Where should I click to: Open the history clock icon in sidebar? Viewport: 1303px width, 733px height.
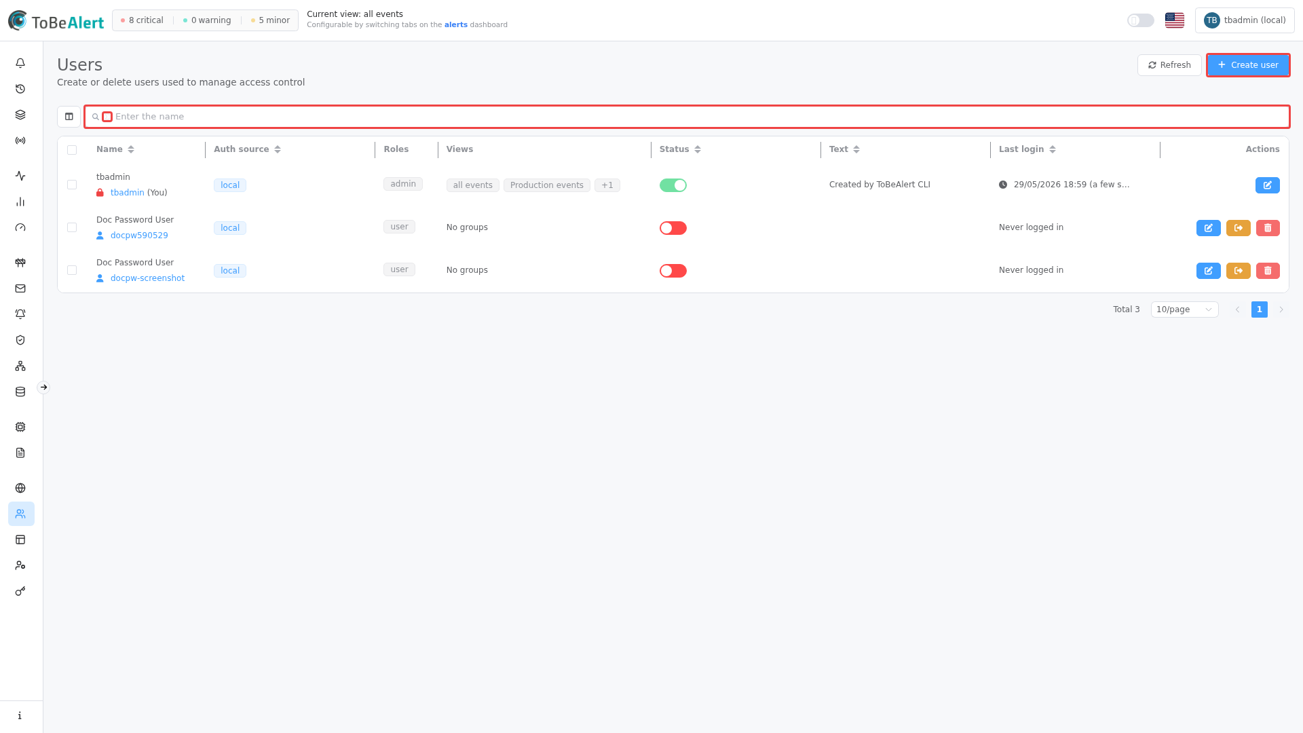20,89
